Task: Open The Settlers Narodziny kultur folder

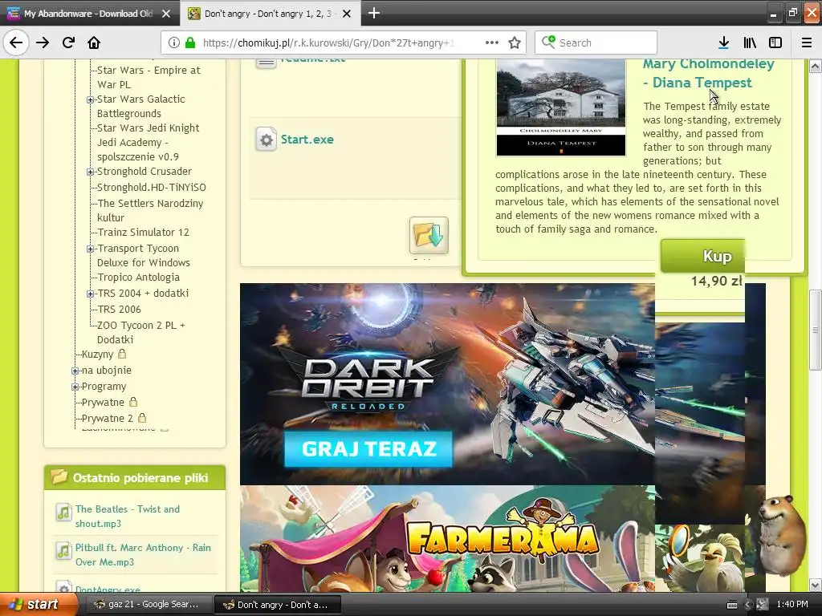Action: pyautogui.click(x=150, y=210)
